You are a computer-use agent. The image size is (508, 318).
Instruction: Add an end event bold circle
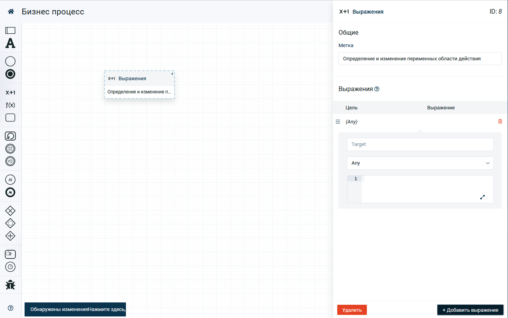click(x=11, y=74)
